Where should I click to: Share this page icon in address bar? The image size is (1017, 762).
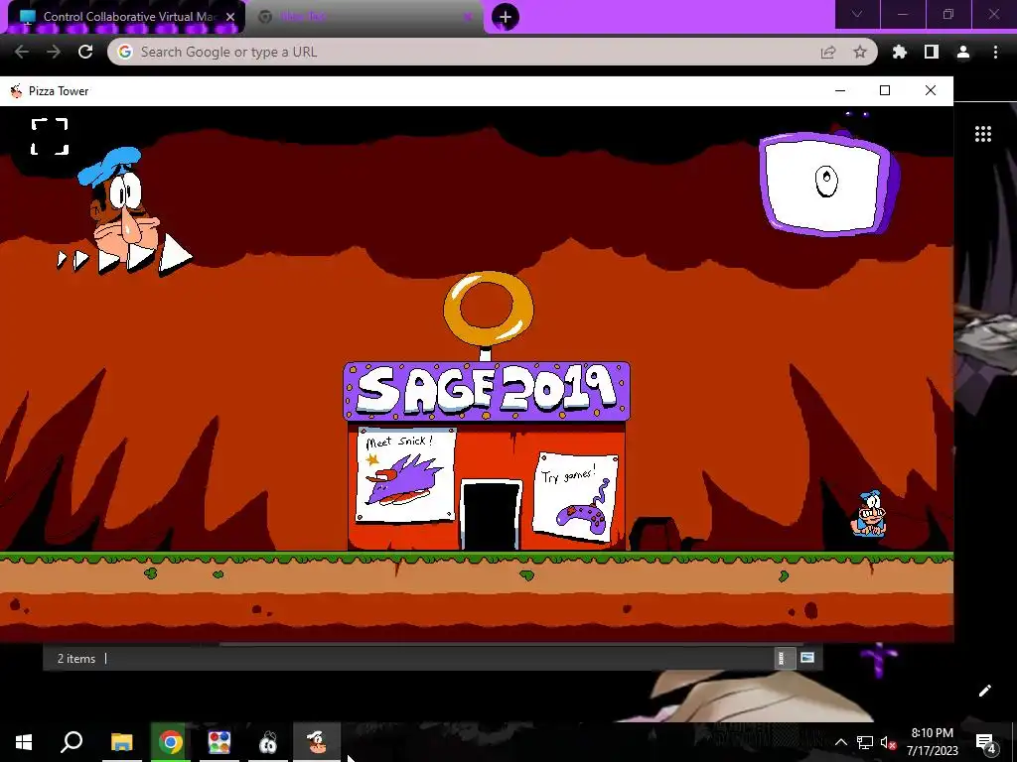(x=828, y=52)
